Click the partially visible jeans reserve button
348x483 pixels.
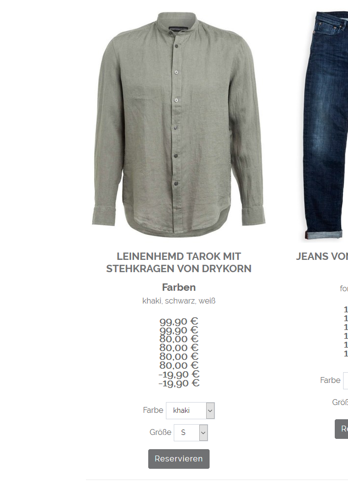pos(342,429)
